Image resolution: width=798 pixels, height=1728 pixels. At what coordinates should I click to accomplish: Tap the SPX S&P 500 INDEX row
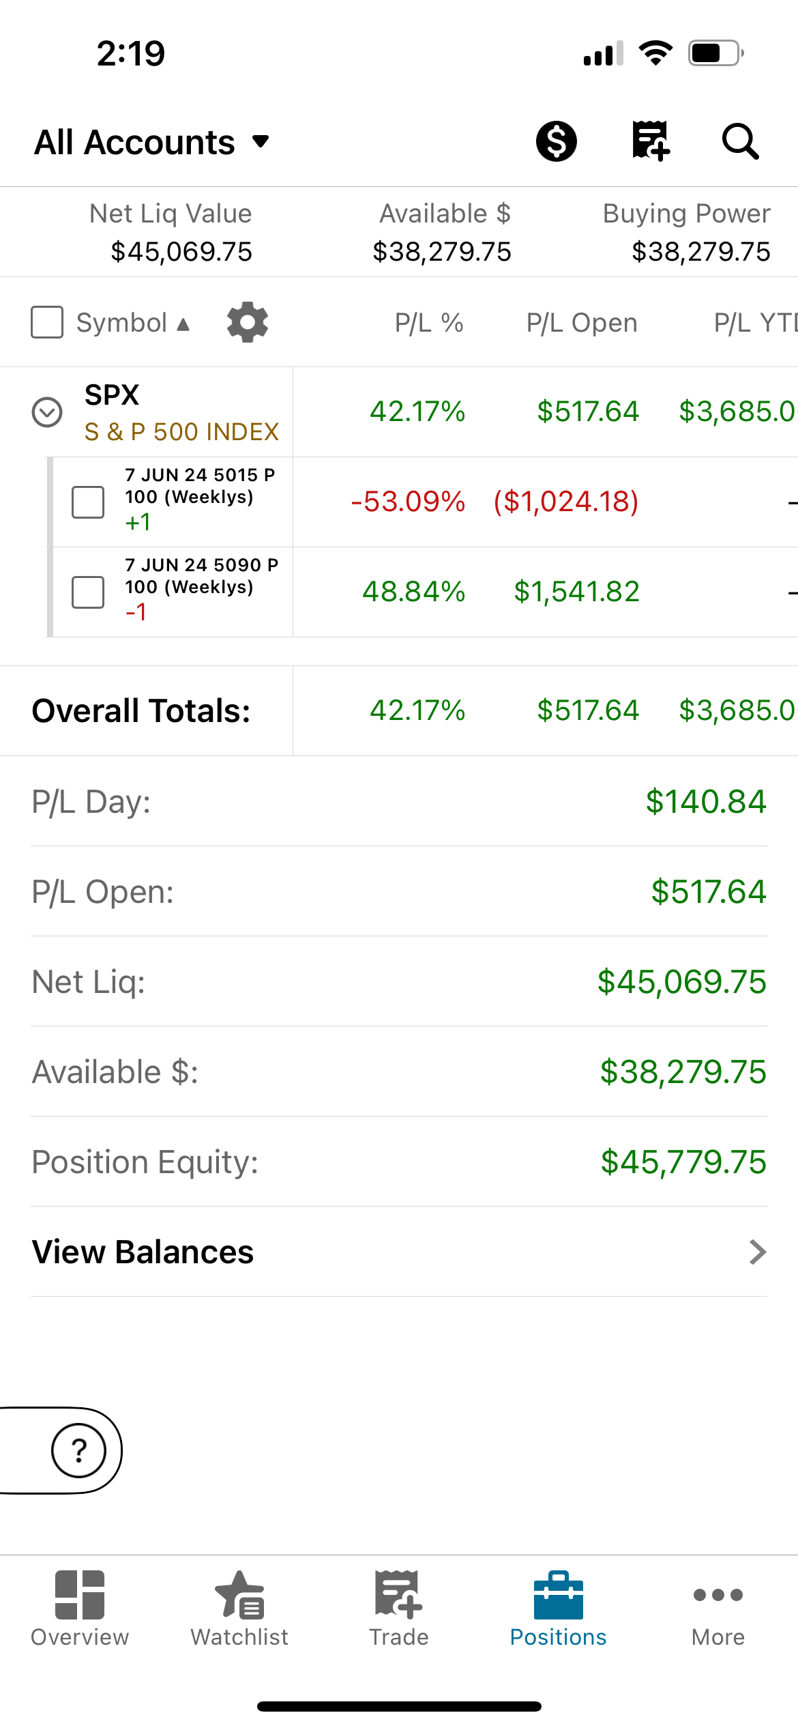tap(399, 412)
